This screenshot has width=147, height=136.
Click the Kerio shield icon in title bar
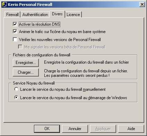coord(5,5)
